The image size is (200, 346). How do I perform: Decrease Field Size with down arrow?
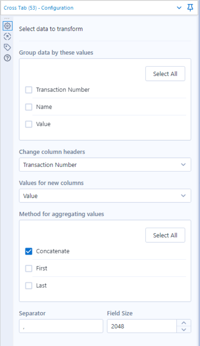(184, 330)
